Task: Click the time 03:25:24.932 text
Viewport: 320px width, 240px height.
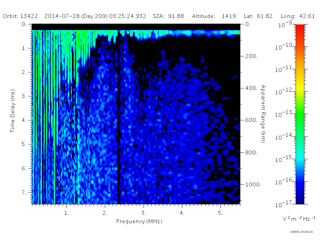Action: tap(128, 16)
